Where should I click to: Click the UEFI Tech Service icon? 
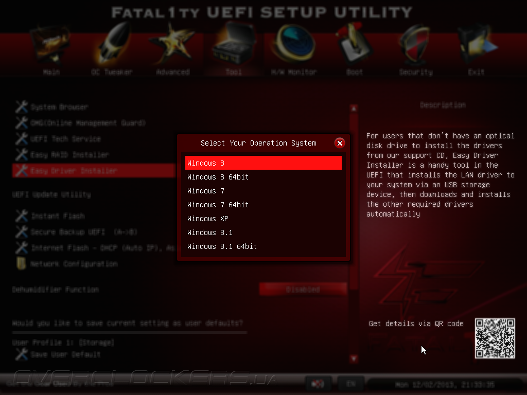[22, 139]
